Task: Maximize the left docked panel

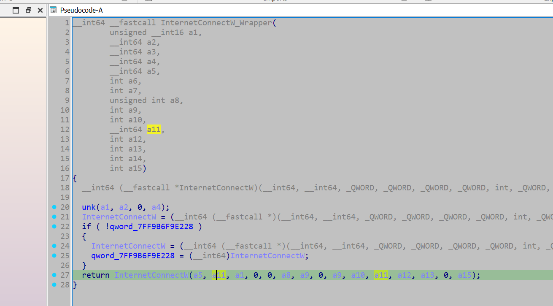Action: 16,10
